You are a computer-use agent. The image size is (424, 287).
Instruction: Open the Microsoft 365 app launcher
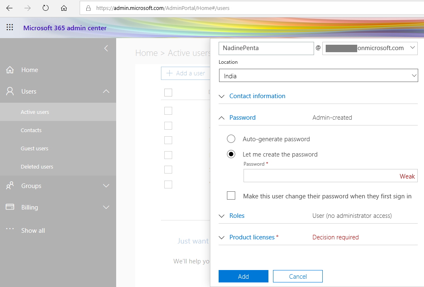pyautogui.click(x=9, y=27)
